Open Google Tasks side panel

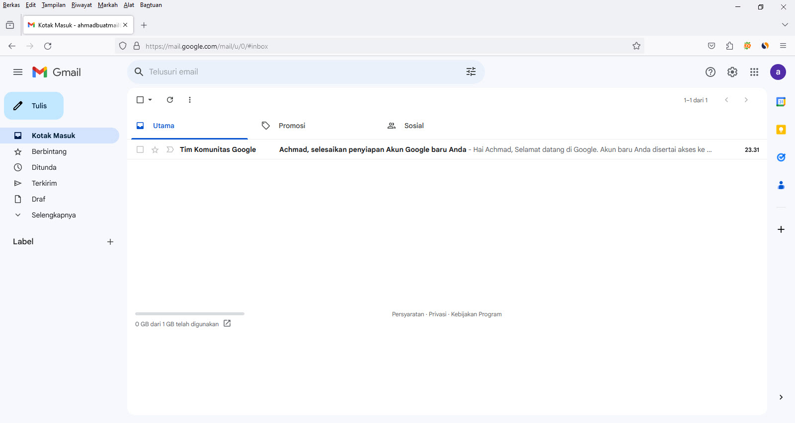(781, 157)
